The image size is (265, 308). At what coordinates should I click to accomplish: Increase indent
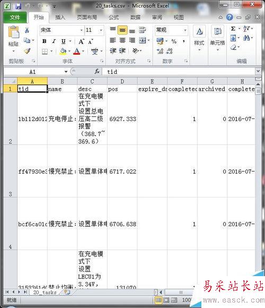(122, 51)
